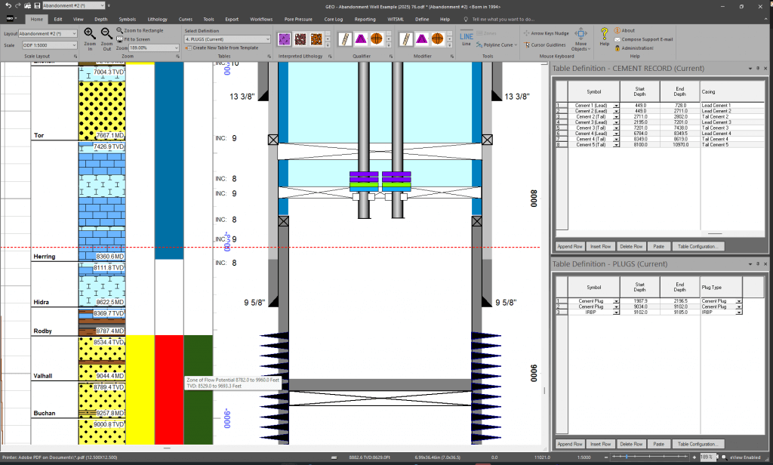Pick the orange speckled lithology pattern
Screen dimensions: 773x465
point(316,39)
